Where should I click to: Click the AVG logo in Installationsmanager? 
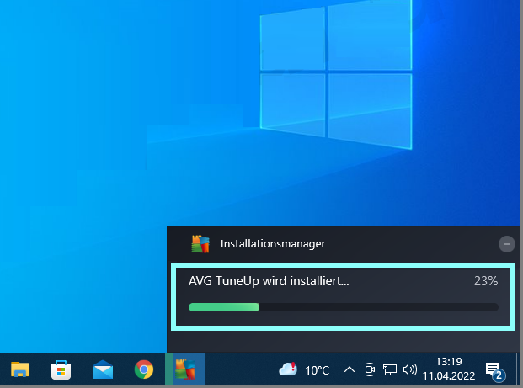click(x=200, y=244)
